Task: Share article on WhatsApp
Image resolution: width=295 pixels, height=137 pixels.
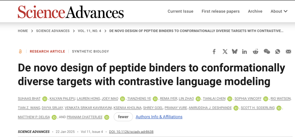Action: point(278,51)
